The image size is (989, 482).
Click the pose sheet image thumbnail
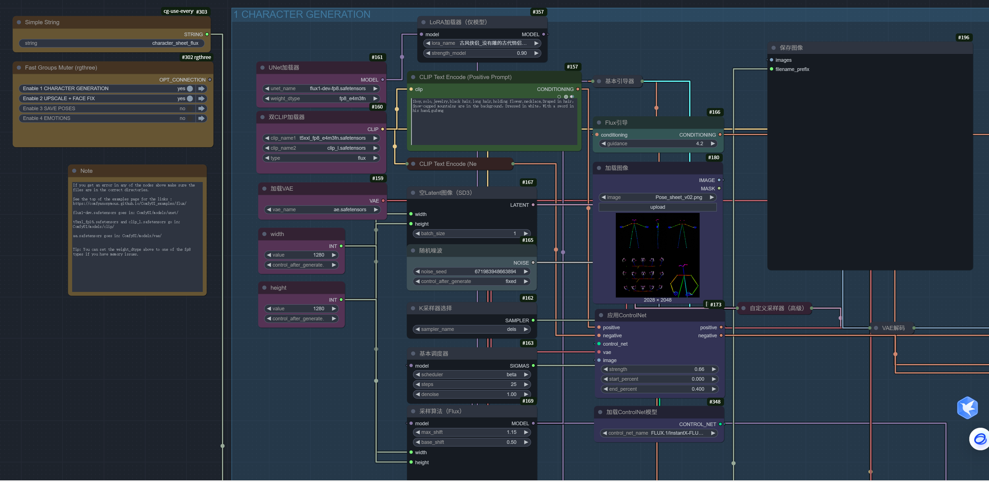coord(657,255)
